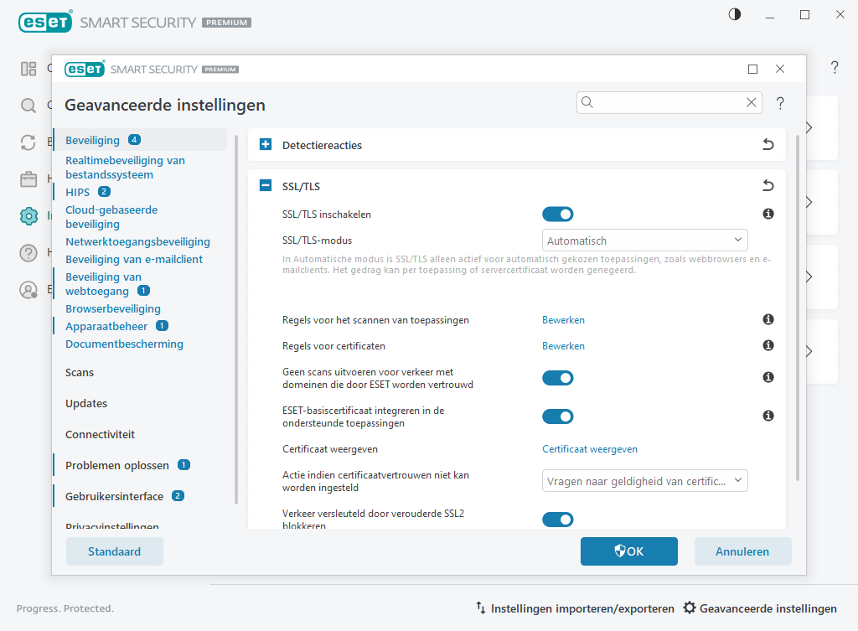Select Scans in the settings tree
Viewport: 858px width, 631px height.
tap(78, 372)
